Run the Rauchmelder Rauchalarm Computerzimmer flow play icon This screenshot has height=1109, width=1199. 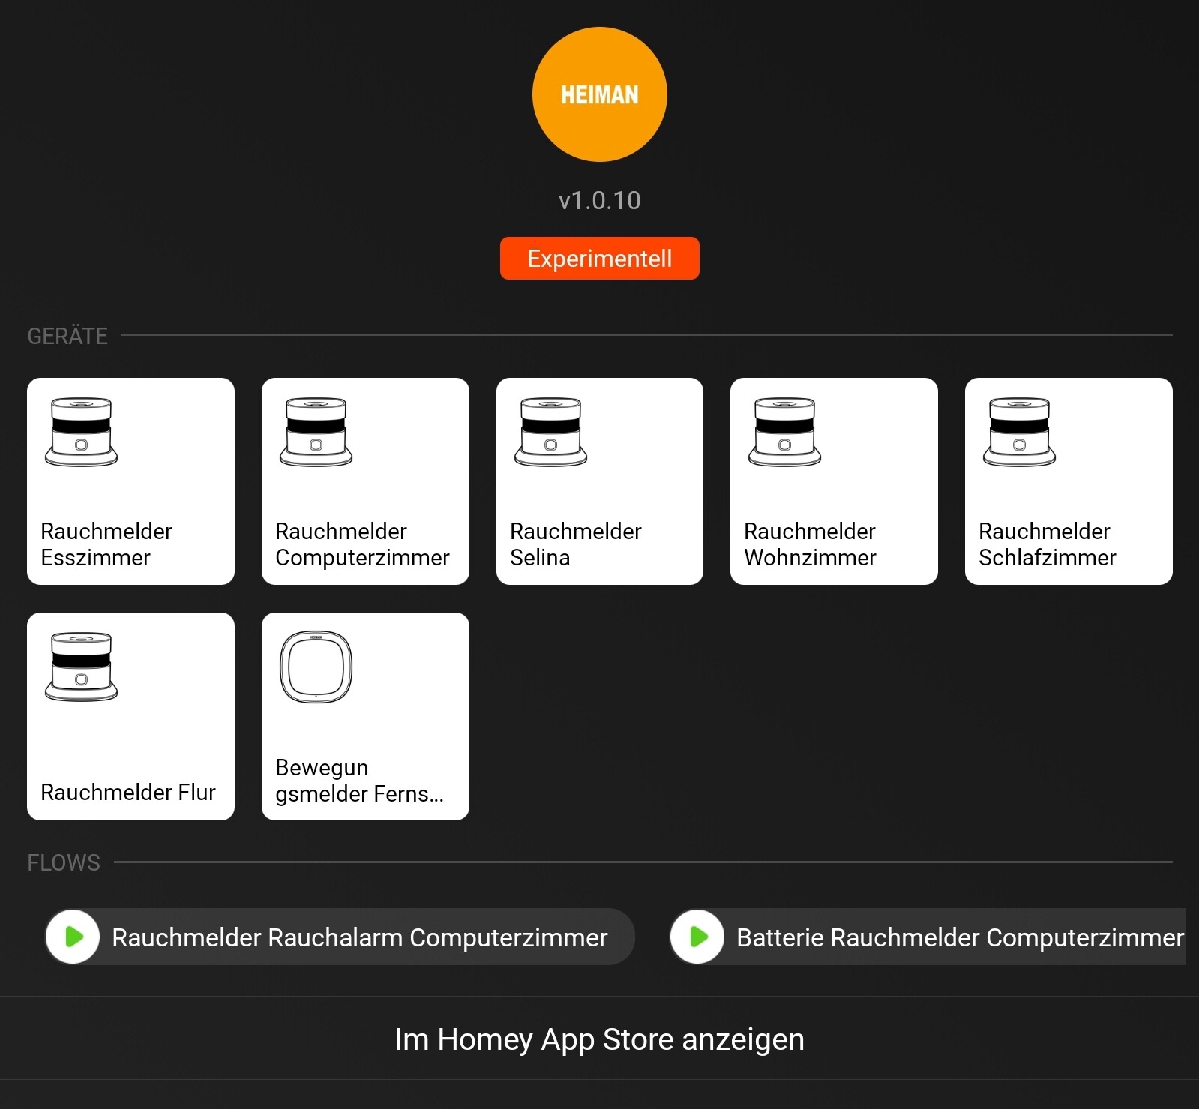pos(73,937)
